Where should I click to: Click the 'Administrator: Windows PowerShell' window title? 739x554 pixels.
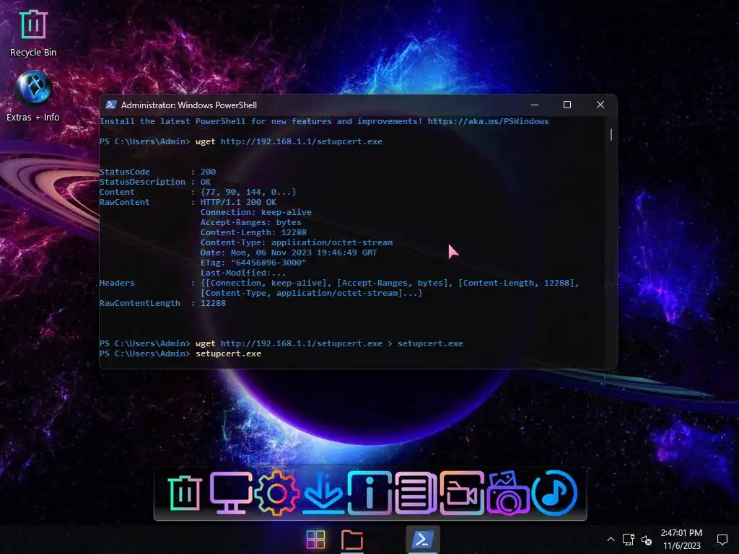(x=189, y=105)
